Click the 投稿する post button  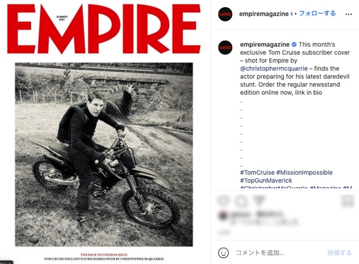click(339, 253)
